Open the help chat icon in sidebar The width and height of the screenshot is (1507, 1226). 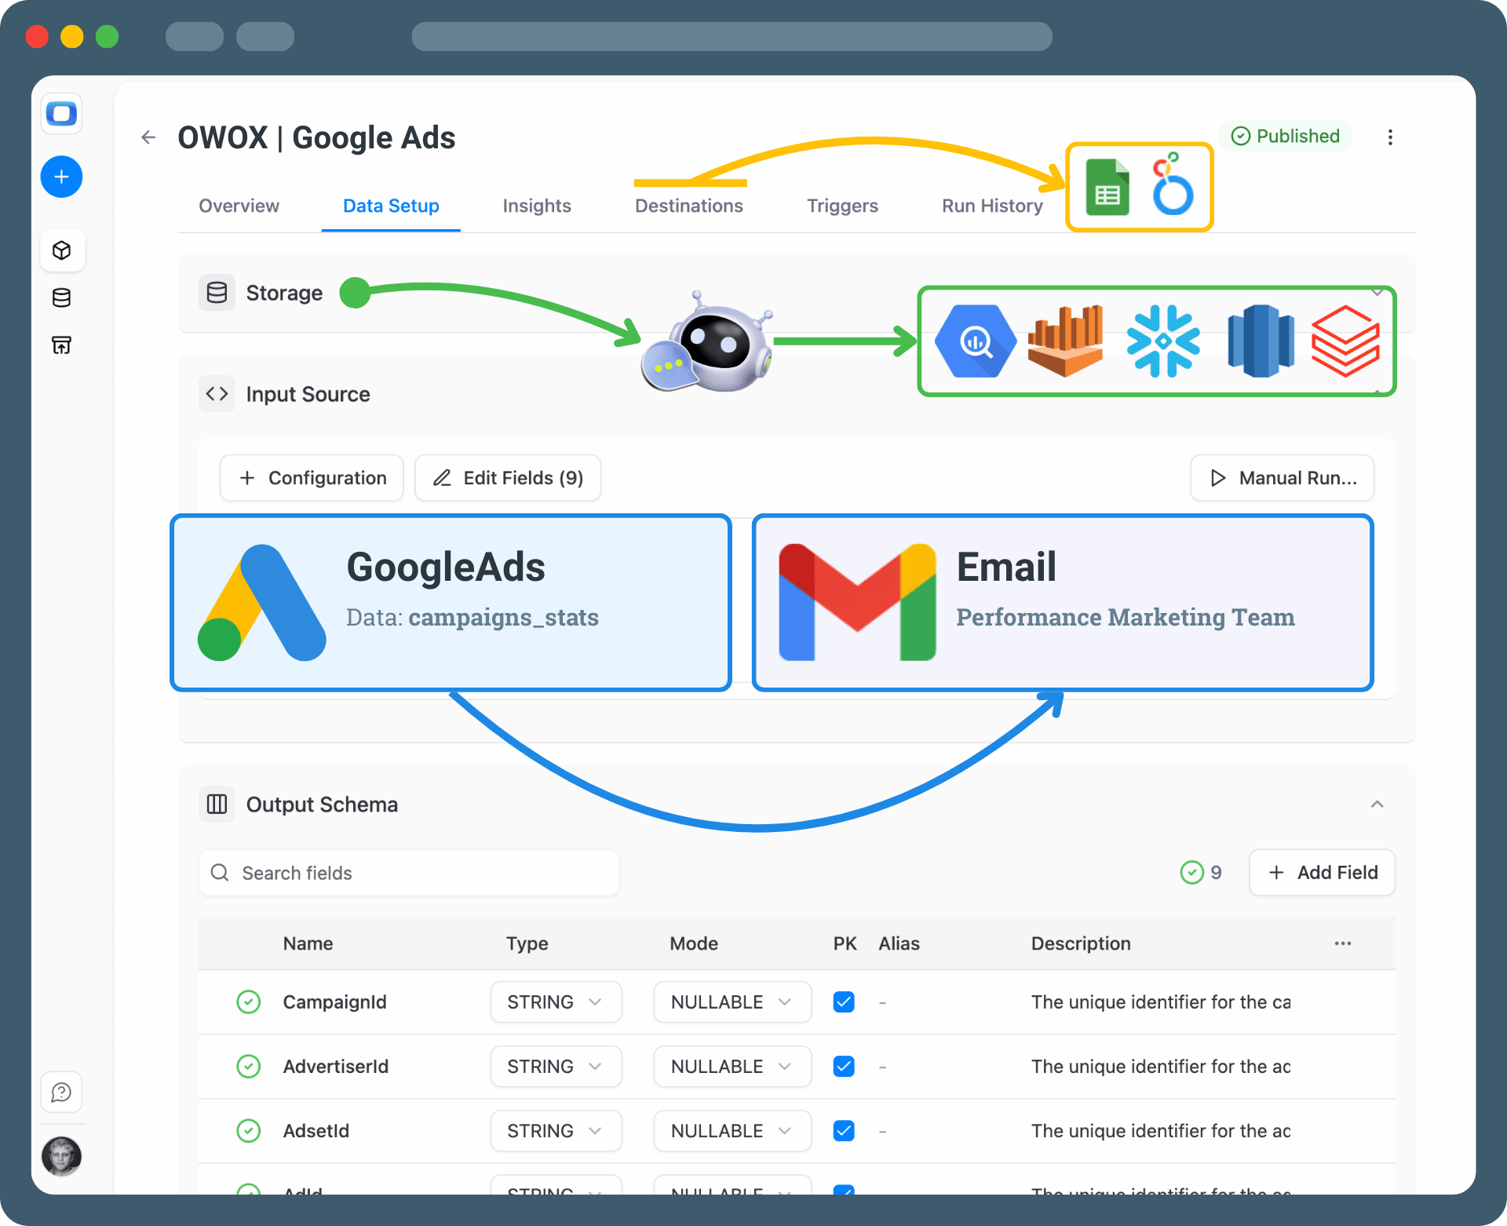tap(61, 1091)
